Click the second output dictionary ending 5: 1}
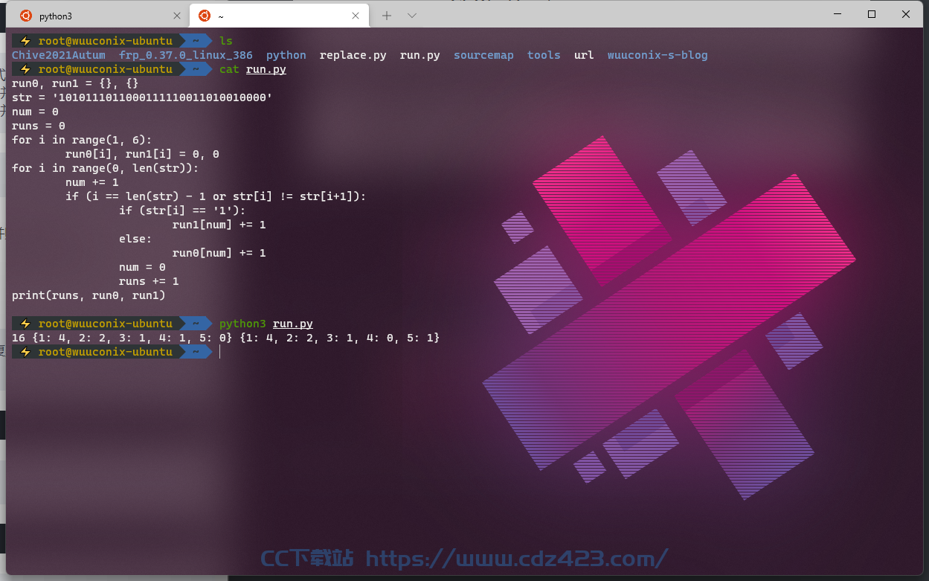The height and width of the screenshot is (581, 929). click(340, 338)
